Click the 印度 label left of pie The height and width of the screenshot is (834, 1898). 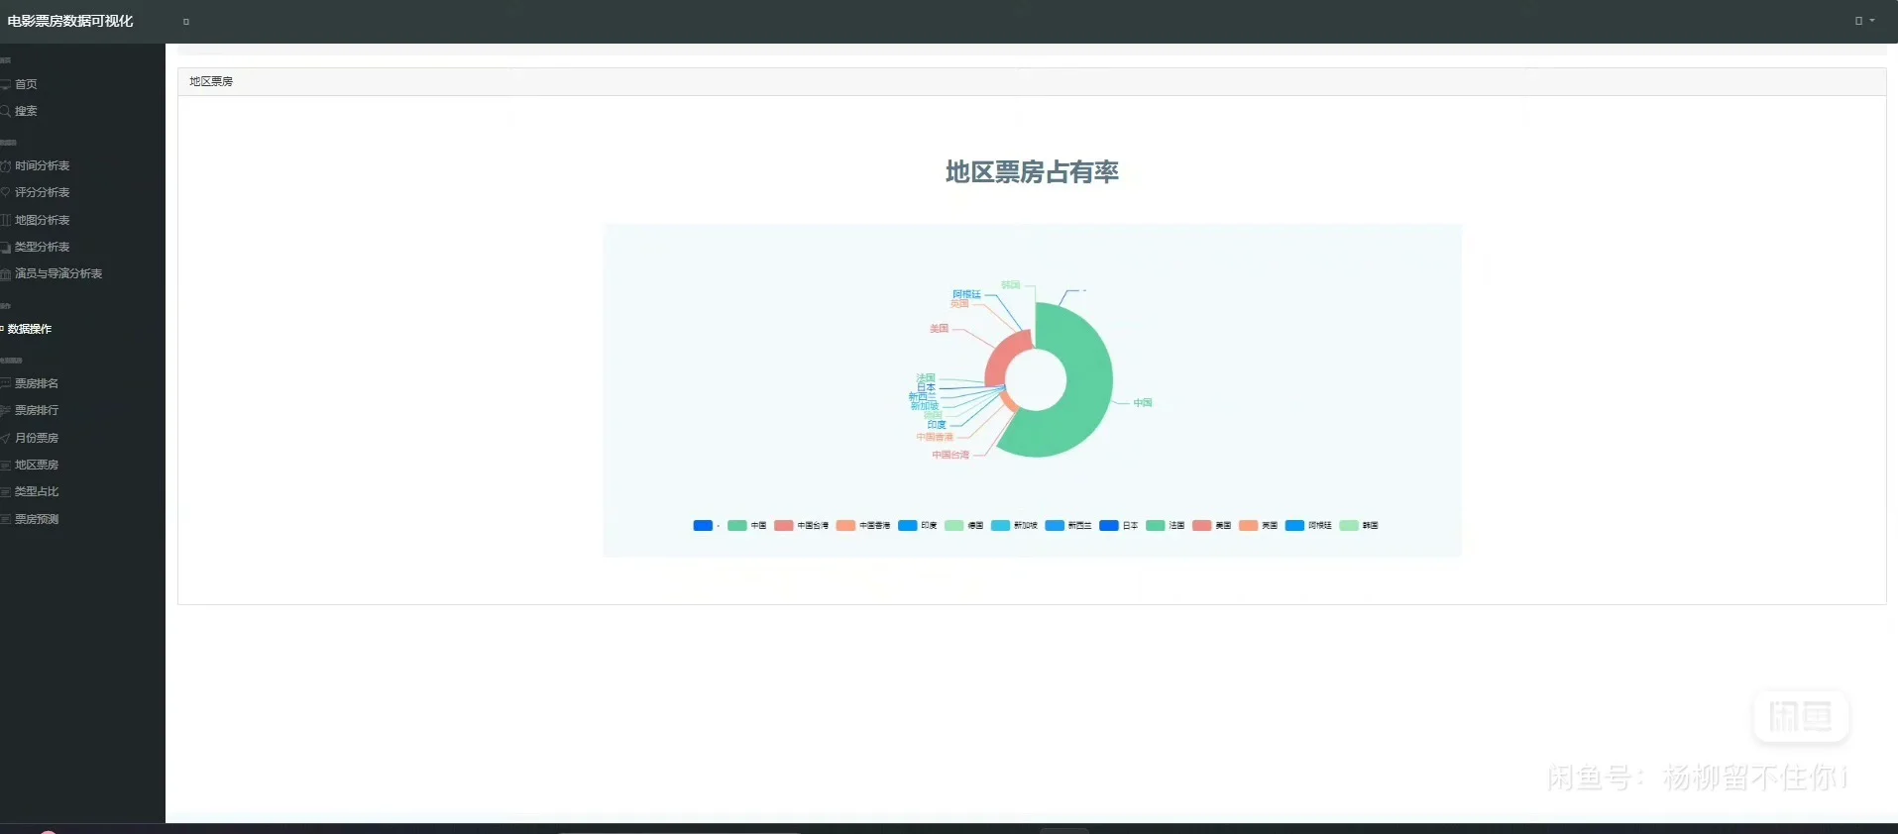(937, 425)
